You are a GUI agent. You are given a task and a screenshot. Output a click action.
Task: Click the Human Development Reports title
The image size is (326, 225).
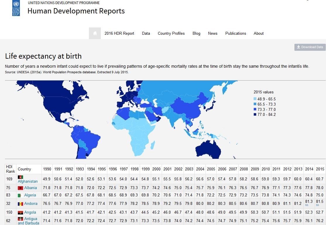76,11
